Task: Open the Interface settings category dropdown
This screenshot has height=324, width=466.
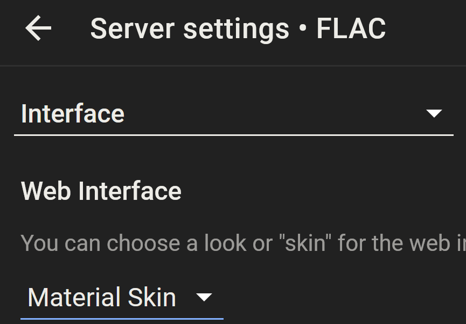Action: tap(233, 114)
